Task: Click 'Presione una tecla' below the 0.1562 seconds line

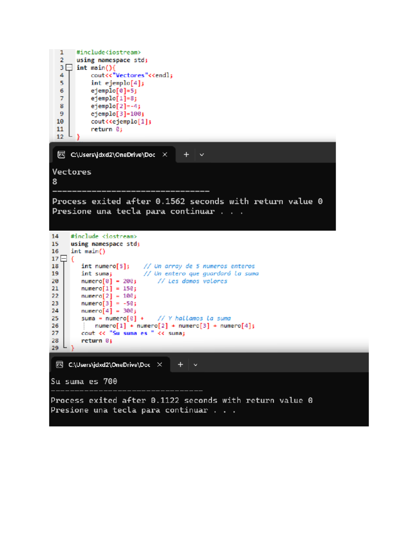Action: point(148,211)
